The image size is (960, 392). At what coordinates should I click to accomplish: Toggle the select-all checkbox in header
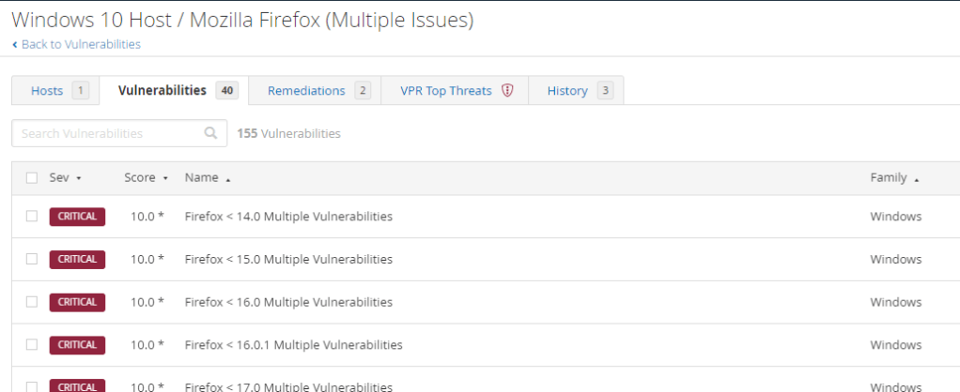click(32, 178)
